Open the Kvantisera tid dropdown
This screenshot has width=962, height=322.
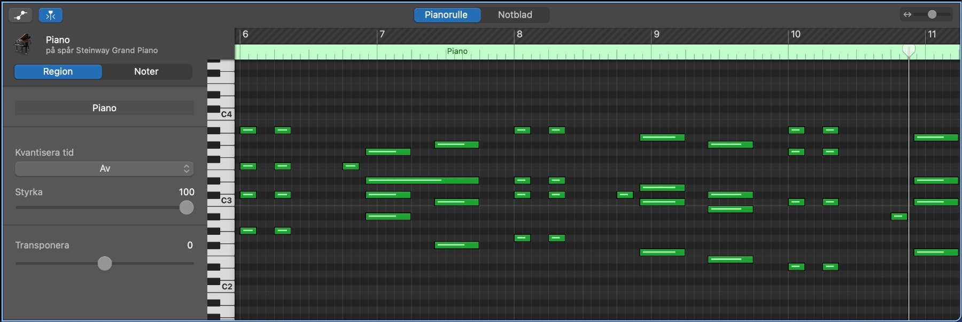point(104,168)
